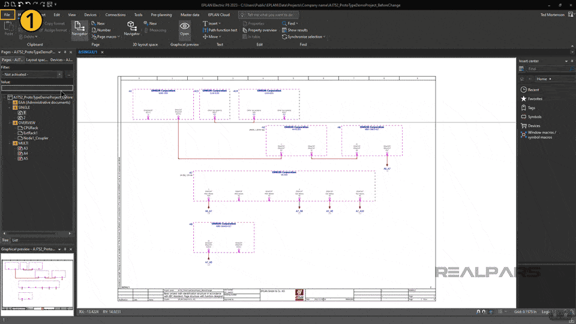This screenshot has width=576, height=324.
Task: Click the Paste clipboard icon
Action: click(9, 29)
